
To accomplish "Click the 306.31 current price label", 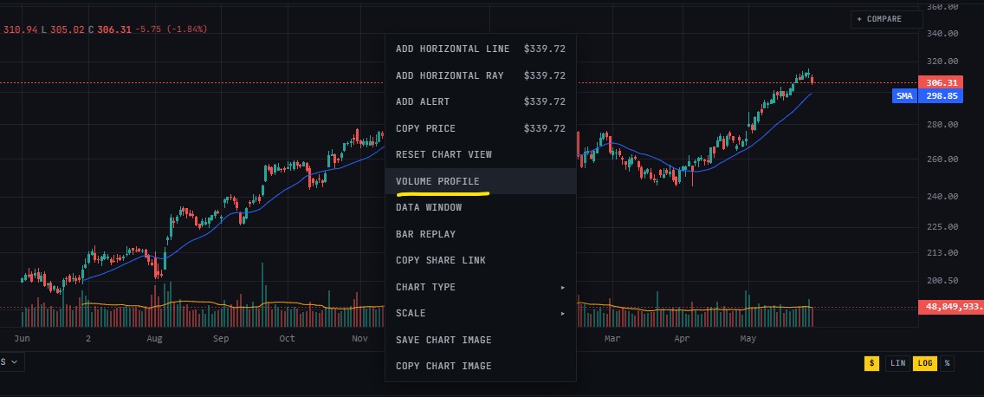I will [940, 83].
